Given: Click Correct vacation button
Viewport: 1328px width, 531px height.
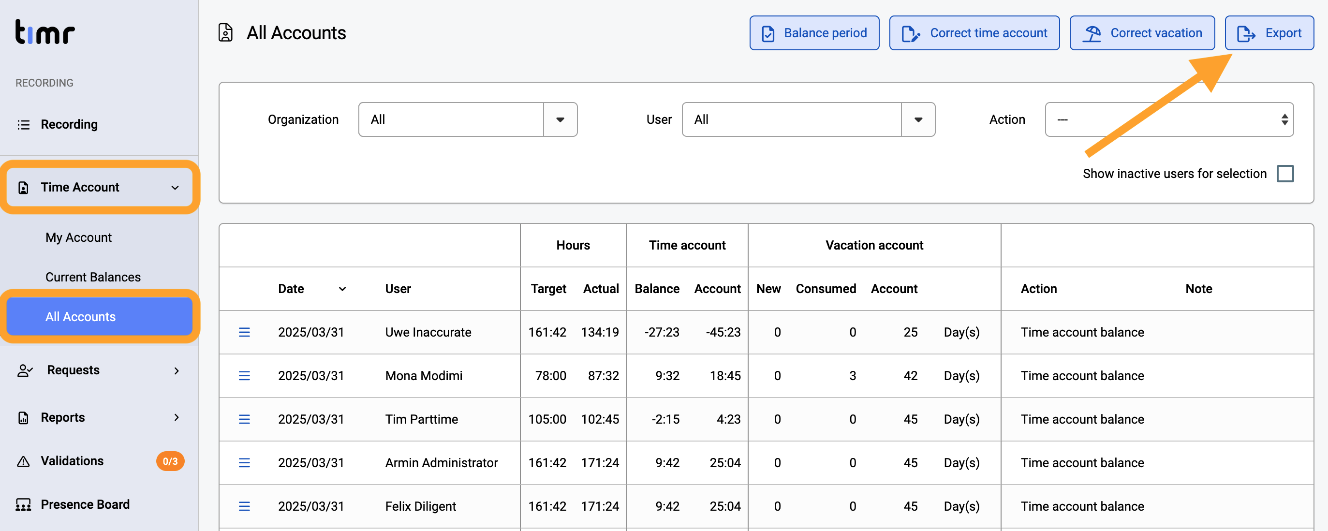Looking at the screenshot, I should pos(1142,33).
